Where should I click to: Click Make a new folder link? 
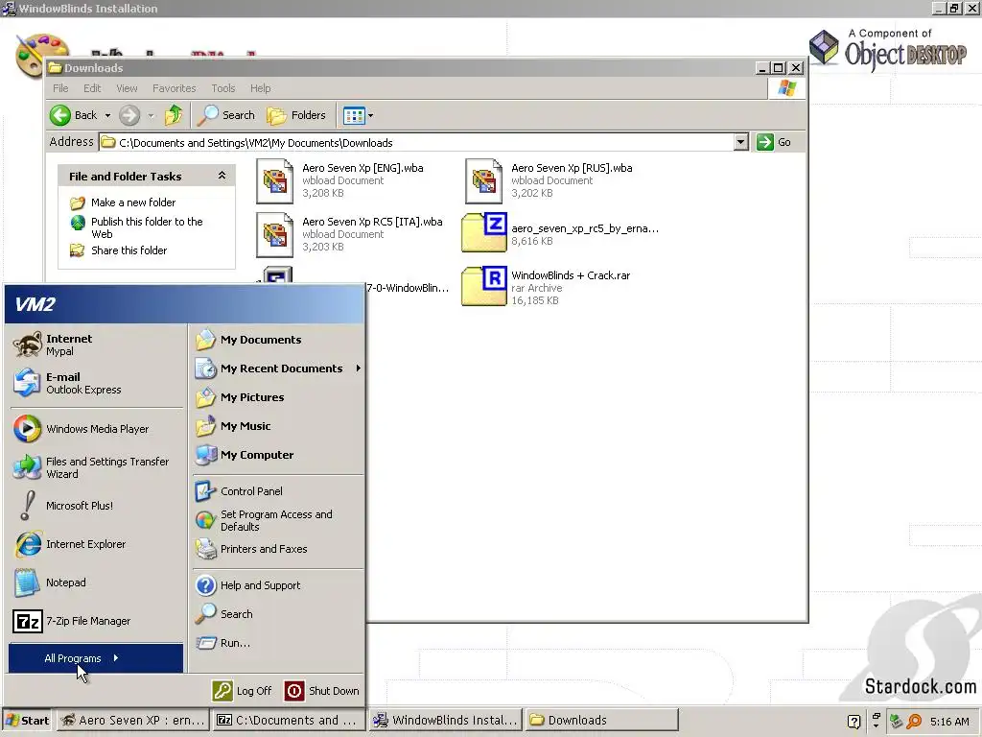(x=132, y=202)
